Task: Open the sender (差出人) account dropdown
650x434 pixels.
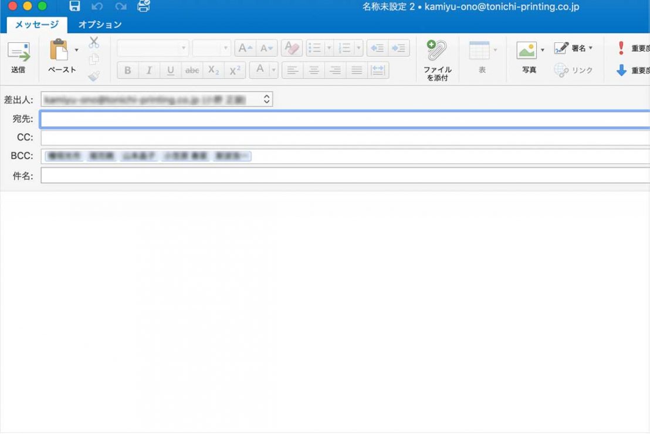Action: coord(266,99)
